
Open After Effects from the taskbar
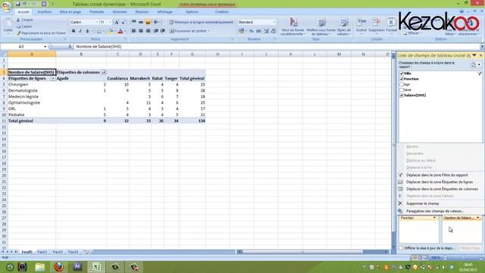click(77, 267)
